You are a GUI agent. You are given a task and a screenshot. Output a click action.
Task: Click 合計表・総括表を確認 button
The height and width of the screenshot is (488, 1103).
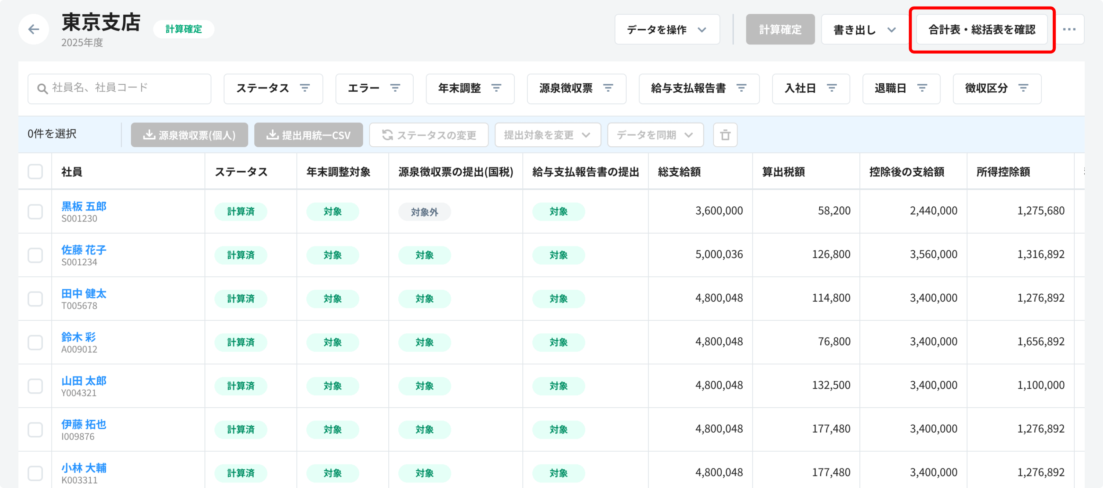[982, 29]
